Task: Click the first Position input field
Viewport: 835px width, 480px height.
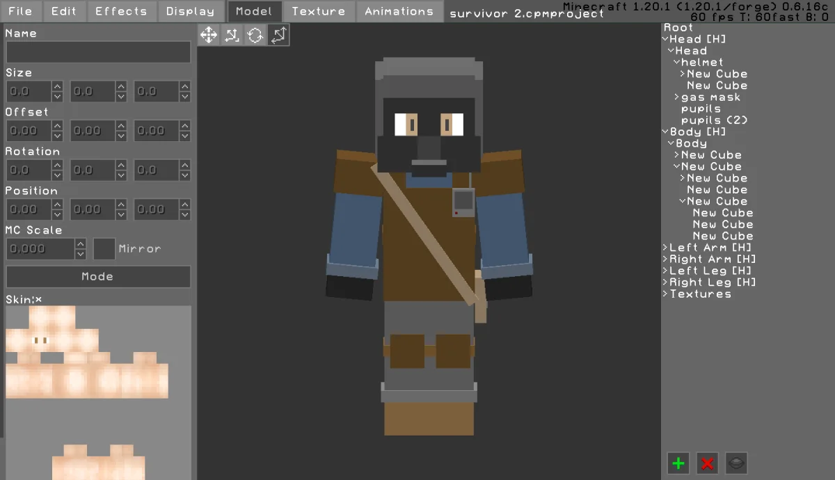Action: click(29, 209)
